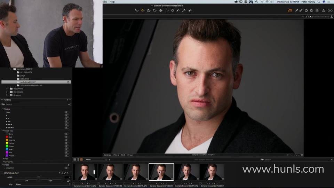Select the Crop tool
This screenshot has width=334, height=188.
coord(154,10)
